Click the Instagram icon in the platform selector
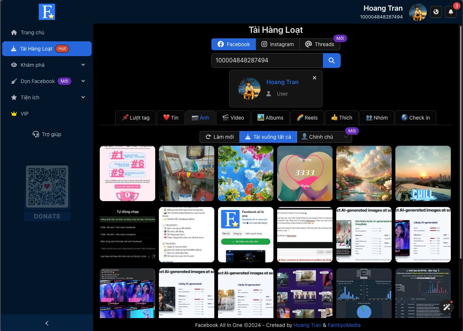 pyautogui.click(x=264, y=44)
